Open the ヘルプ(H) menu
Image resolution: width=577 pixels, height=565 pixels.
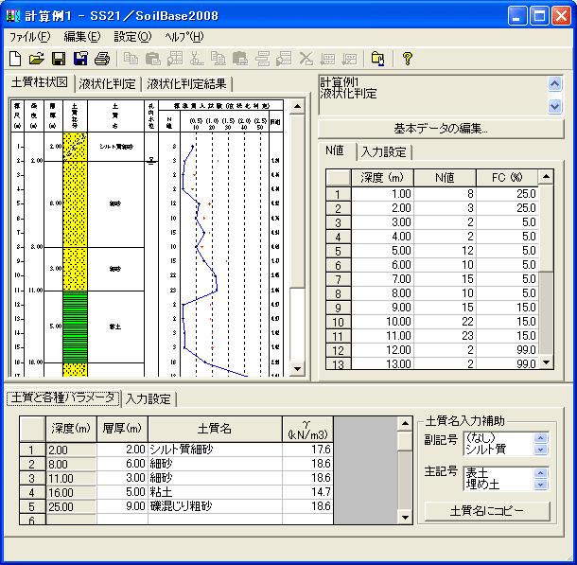pyautogui.click(x=184, y=37)
